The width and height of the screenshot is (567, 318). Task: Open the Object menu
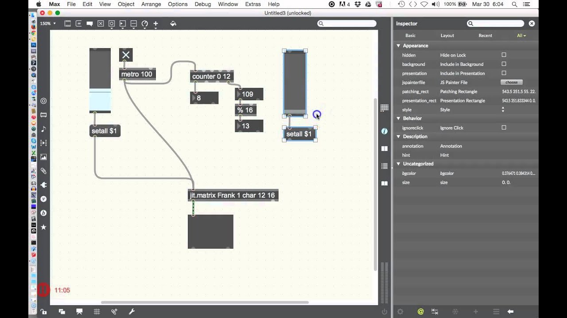(x=126, y=4)
